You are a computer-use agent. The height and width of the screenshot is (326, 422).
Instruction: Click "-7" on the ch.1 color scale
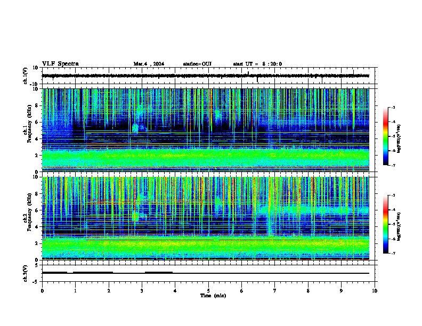click(393, 165)
